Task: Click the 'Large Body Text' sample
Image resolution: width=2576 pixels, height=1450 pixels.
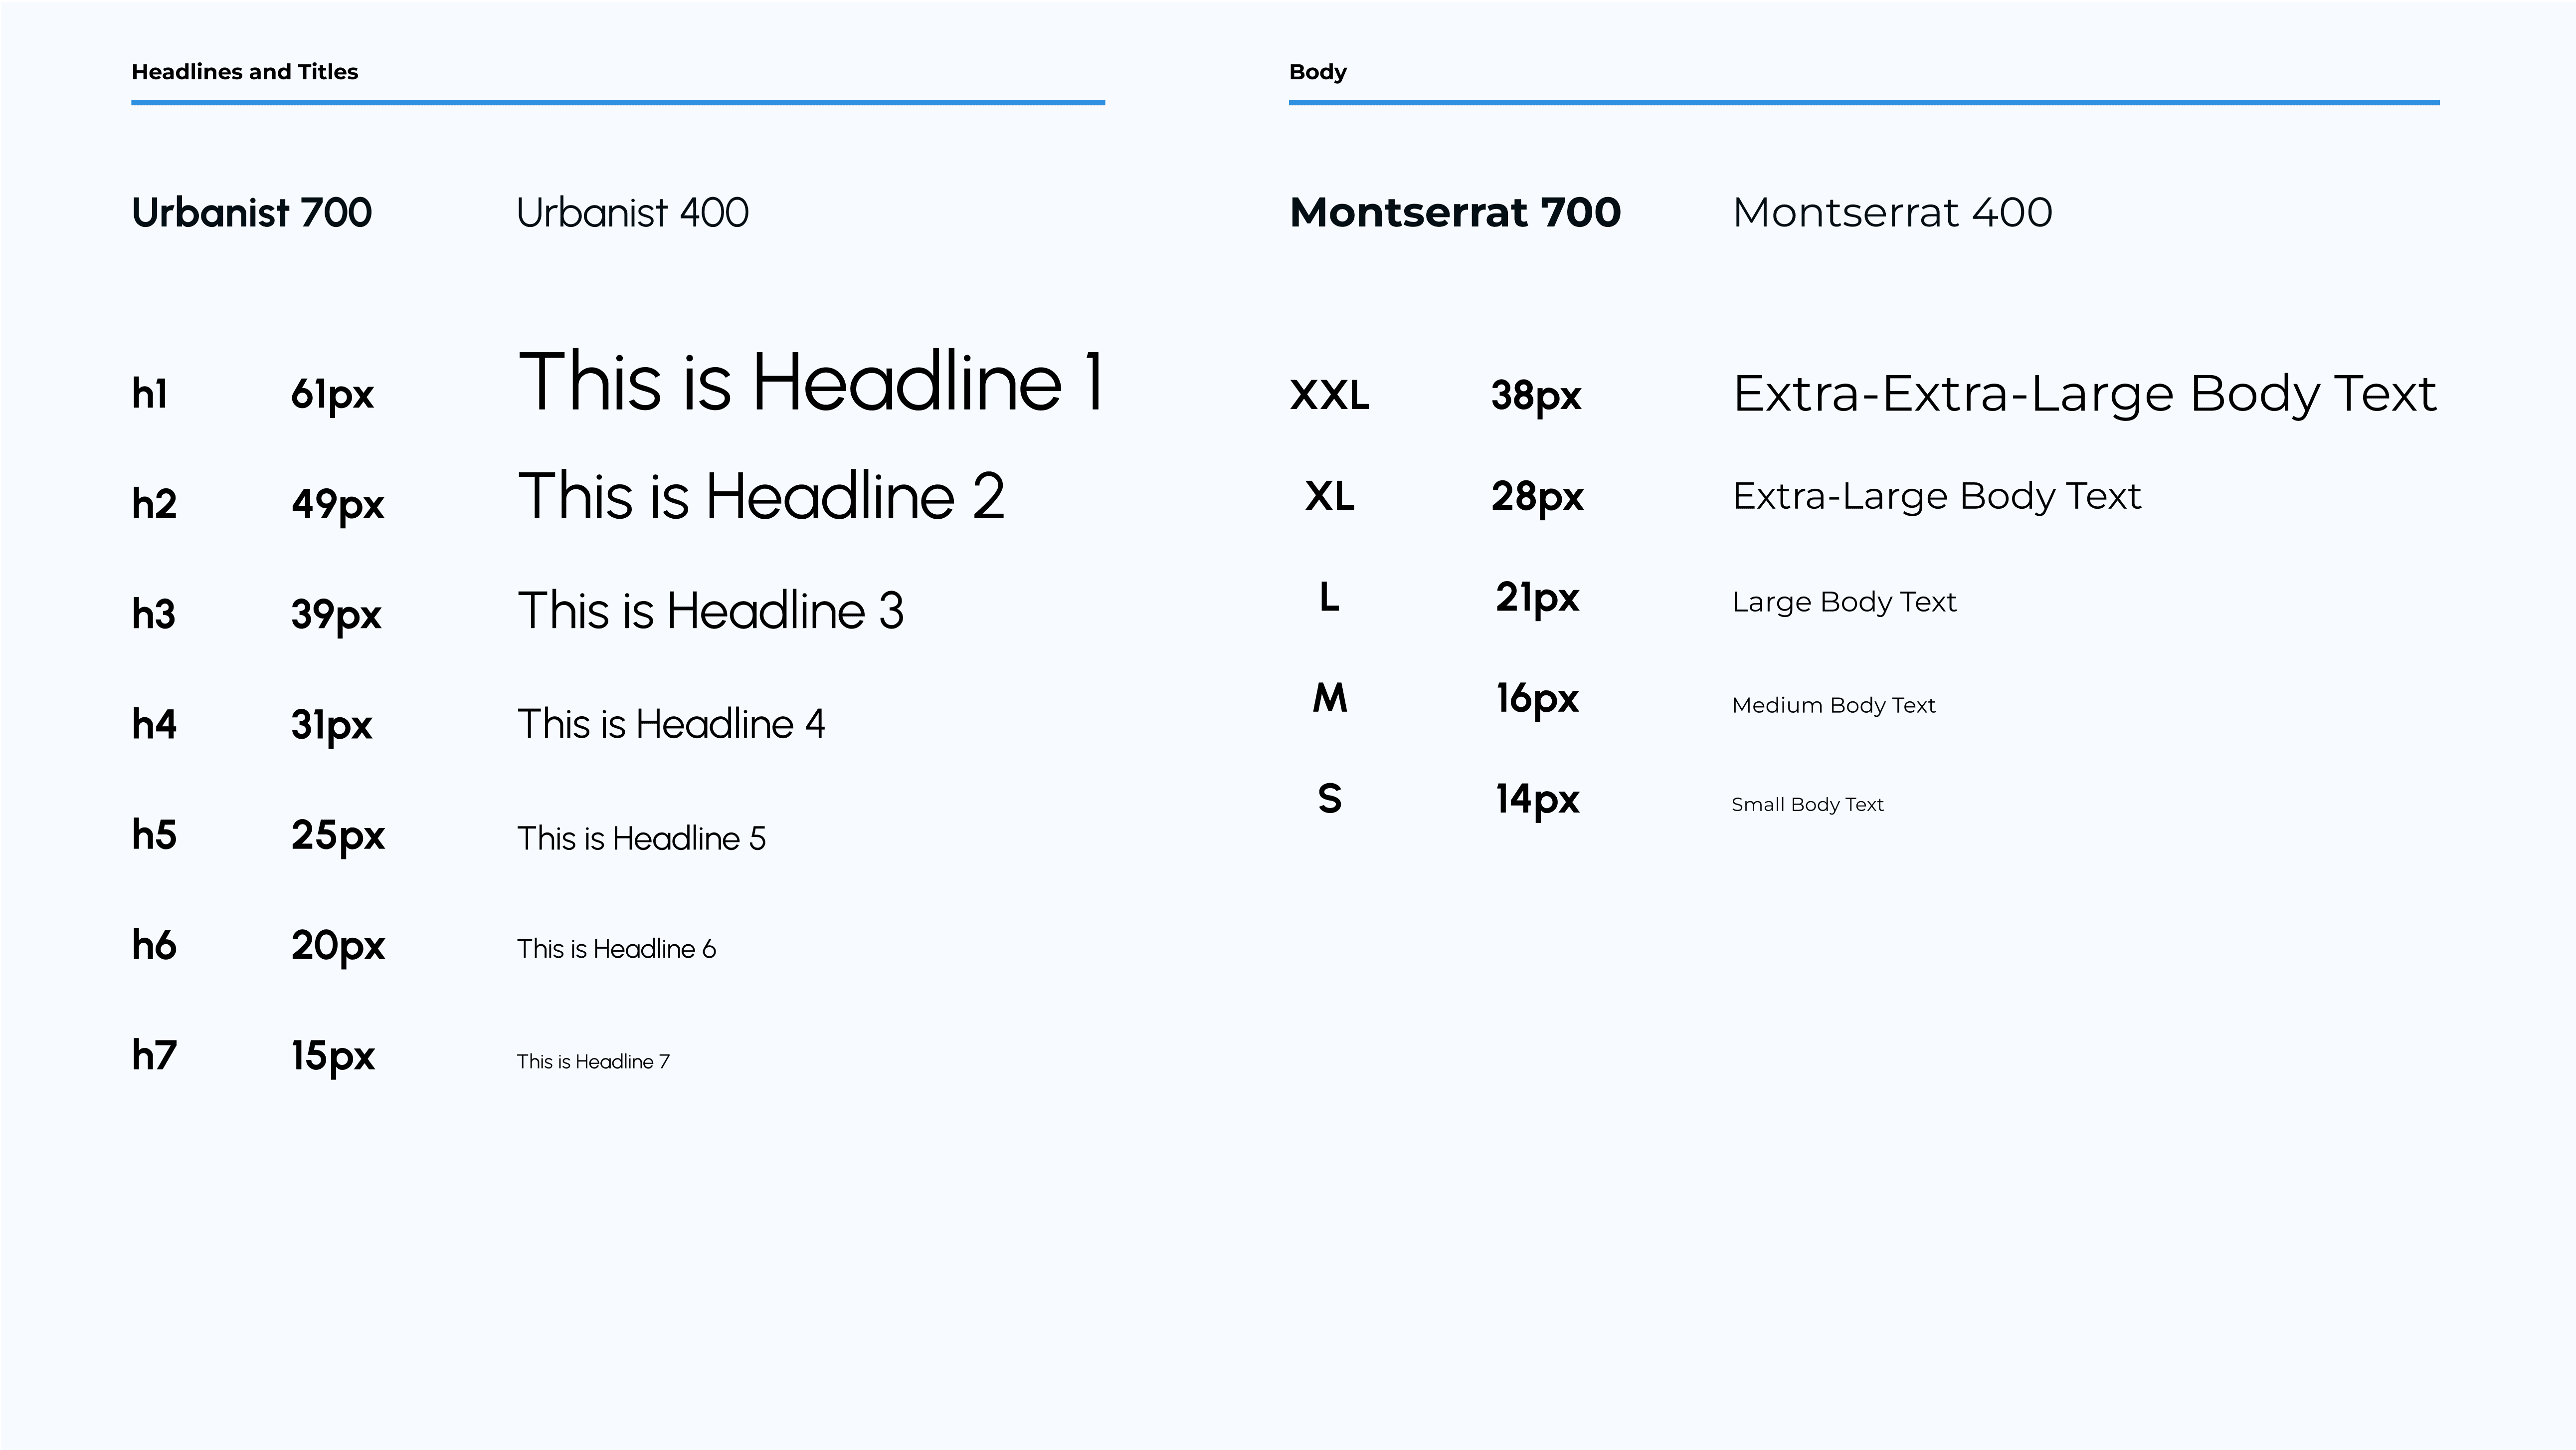Action: point(1844,602)
